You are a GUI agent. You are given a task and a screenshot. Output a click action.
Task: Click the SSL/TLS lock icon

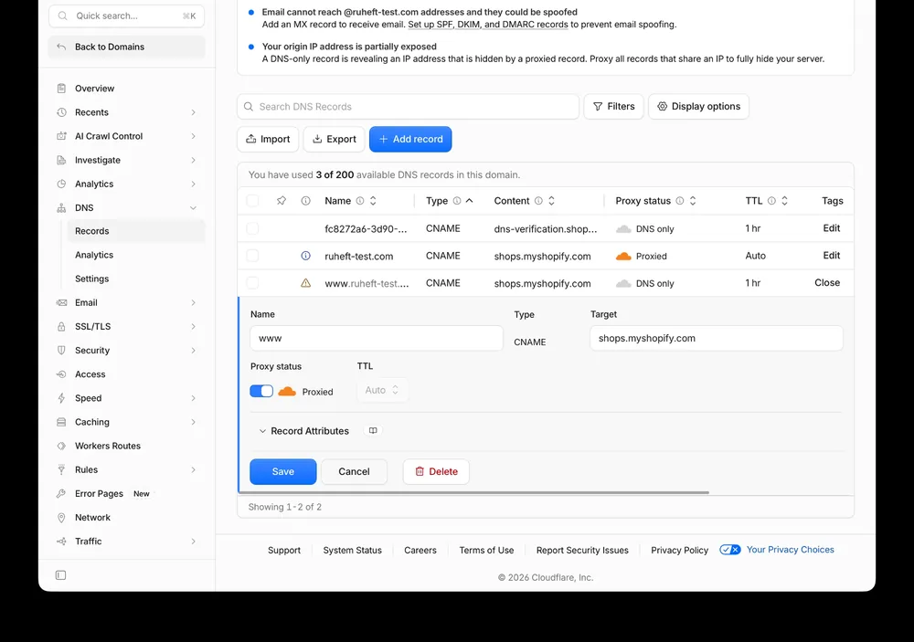[x=61, y=327]
